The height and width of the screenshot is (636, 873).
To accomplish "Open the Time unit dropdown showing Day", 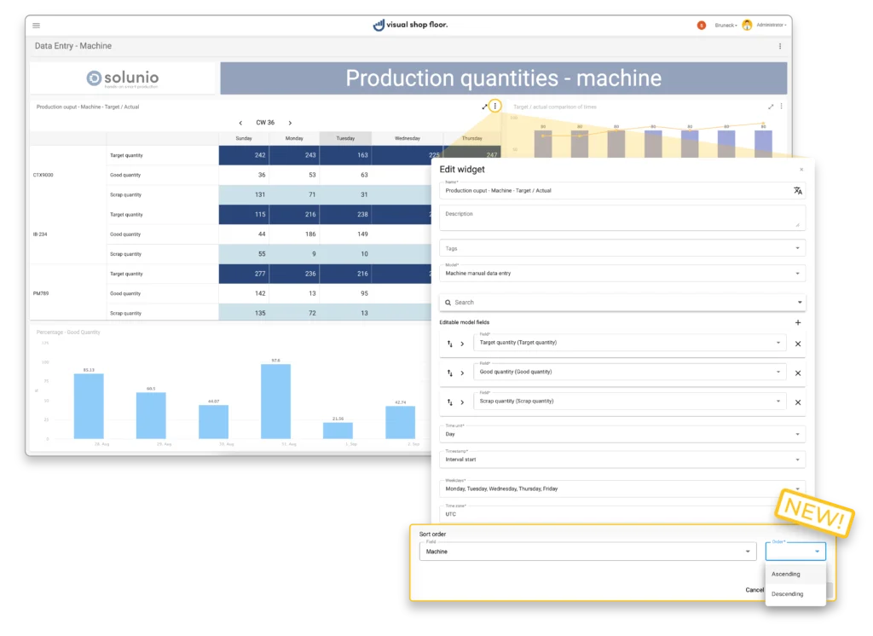I will pyautogui.click(x=622, y=434).
